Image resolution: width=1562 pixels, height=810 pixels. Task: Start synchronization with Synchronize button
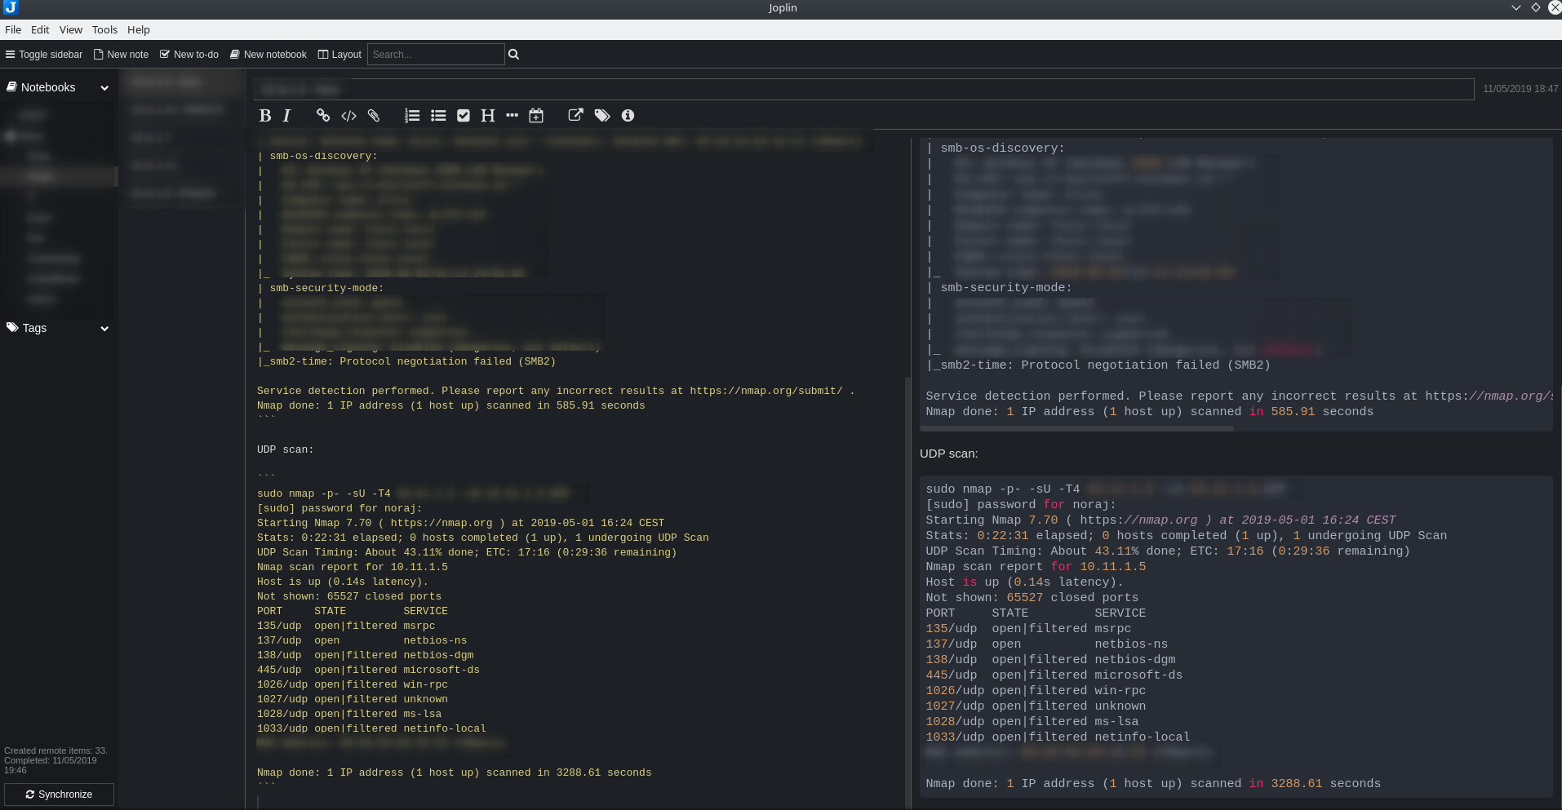(x=58, y=794)
